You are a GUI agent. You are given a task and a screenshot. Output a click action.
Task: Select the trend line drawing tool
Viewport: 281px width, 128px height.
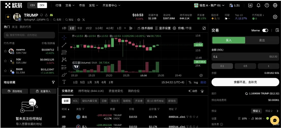[64, 45]
